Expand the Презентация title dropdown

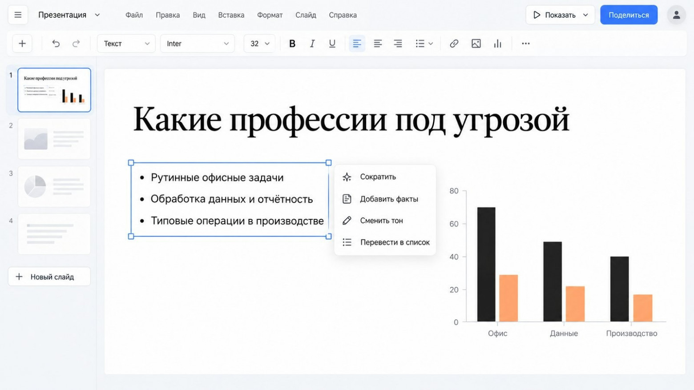(97, 15)
